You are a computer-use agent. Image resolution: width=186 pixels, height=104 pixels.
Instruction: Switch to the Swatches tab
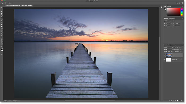tap(169, 6)
